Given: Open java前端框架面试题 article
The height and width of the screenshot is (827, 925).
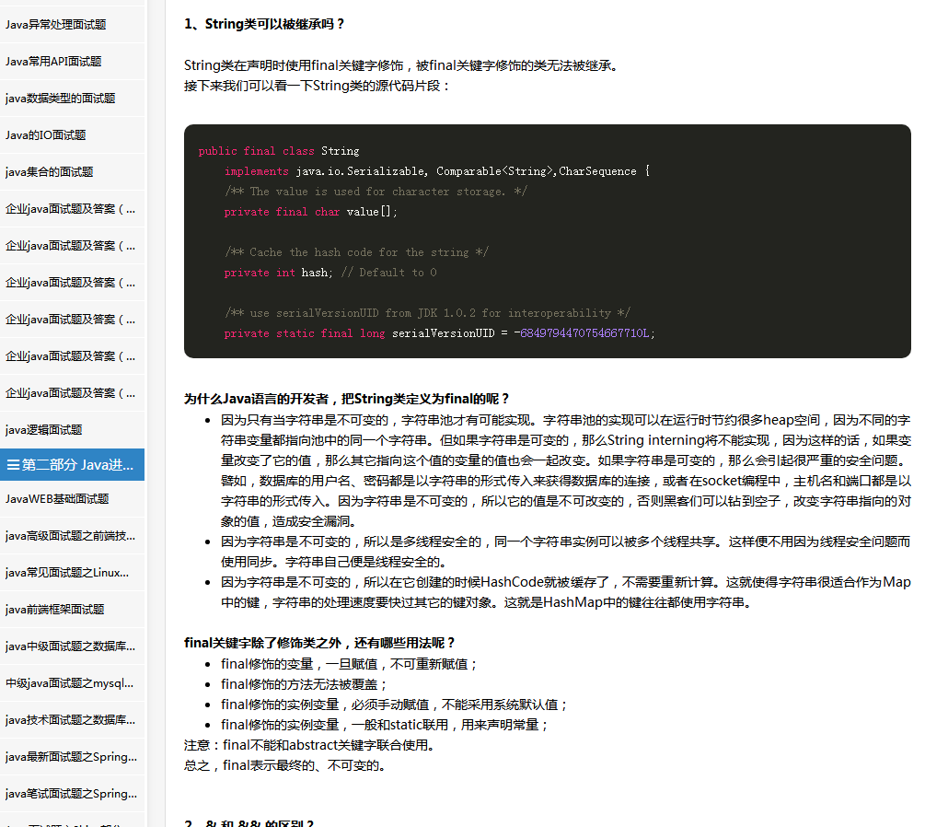Looking at the screenshot, I should tap(54, 610).
